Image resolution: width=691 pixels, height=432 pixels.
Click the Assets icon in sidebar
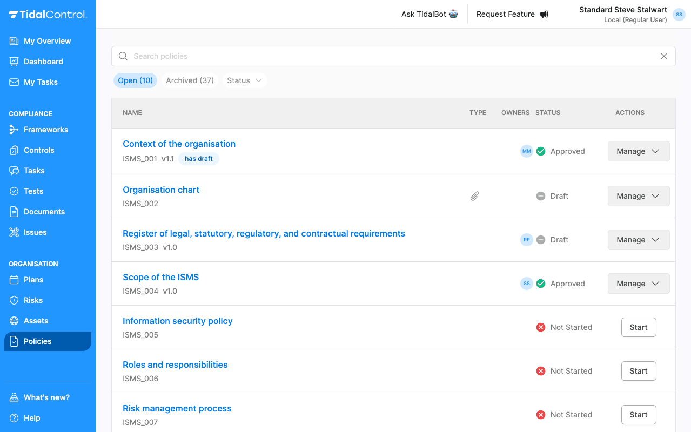pos(14,321)
